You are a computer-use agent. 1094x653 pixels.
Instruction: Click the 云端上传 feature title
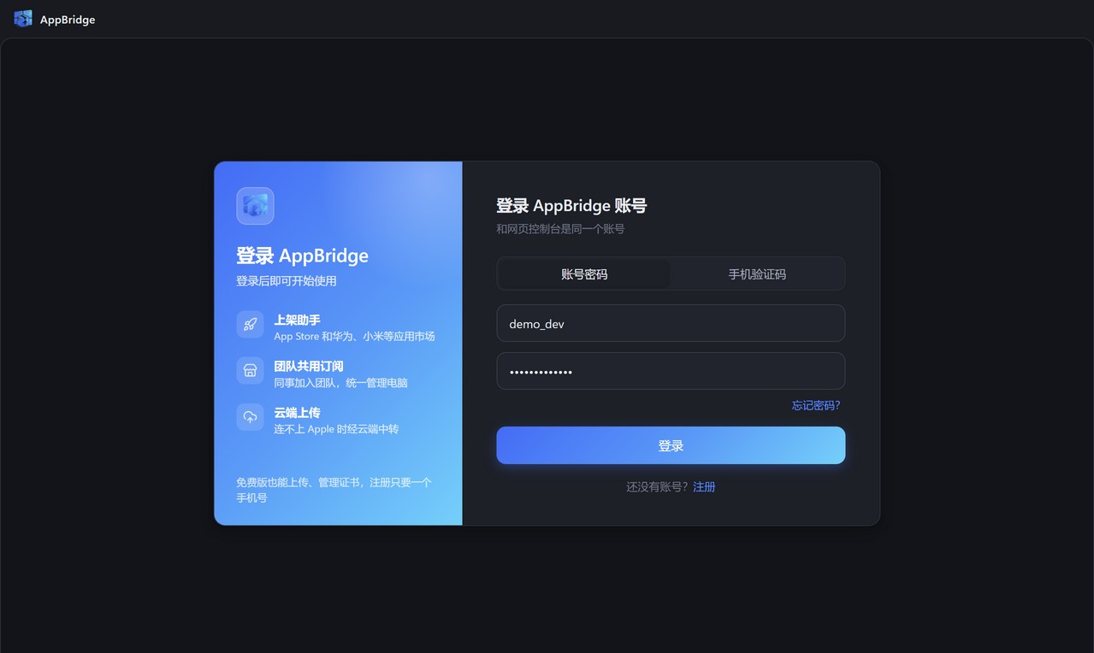pos(297,412)
